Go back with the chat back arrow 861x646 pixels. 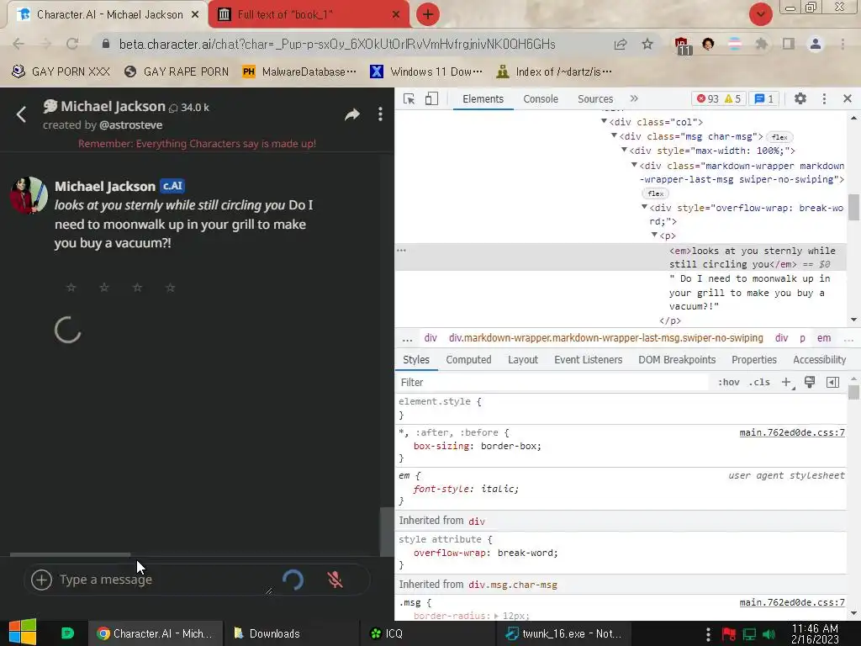pos(21,114)
